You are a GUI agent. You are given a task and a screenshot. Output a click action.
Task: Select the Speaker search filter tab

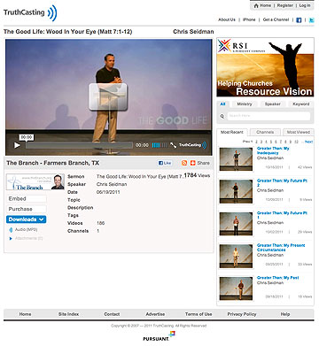[x=272, y=104]
